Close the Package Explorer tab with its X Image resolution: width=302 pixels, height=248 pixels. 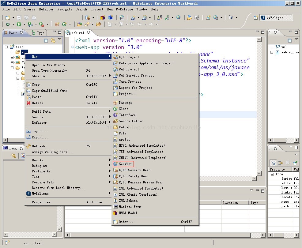click(22, 33)
